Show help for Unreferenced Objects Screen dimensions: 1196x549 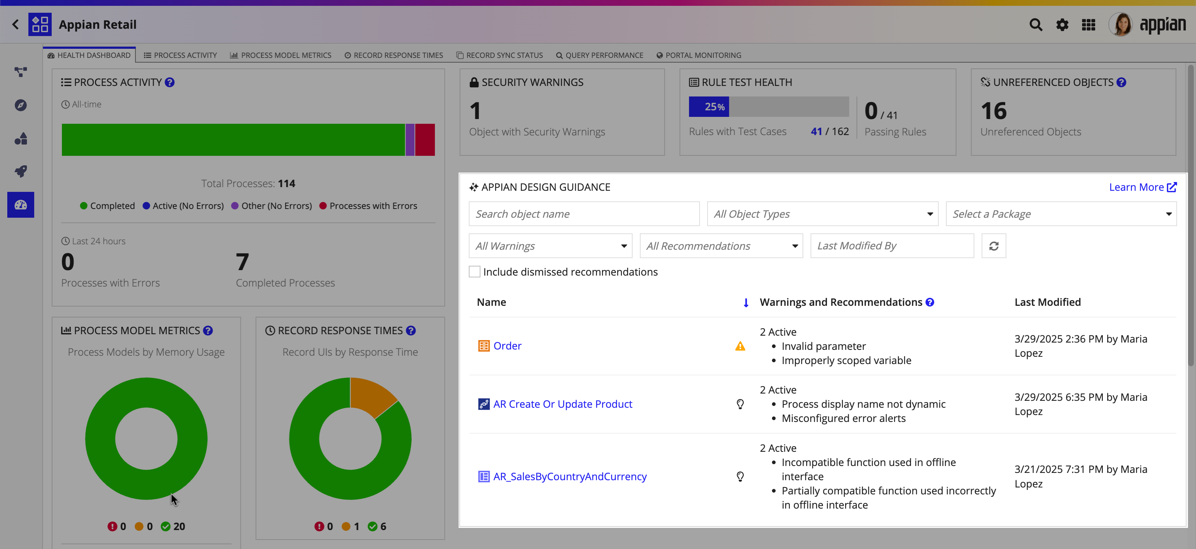pos(1121,82)
